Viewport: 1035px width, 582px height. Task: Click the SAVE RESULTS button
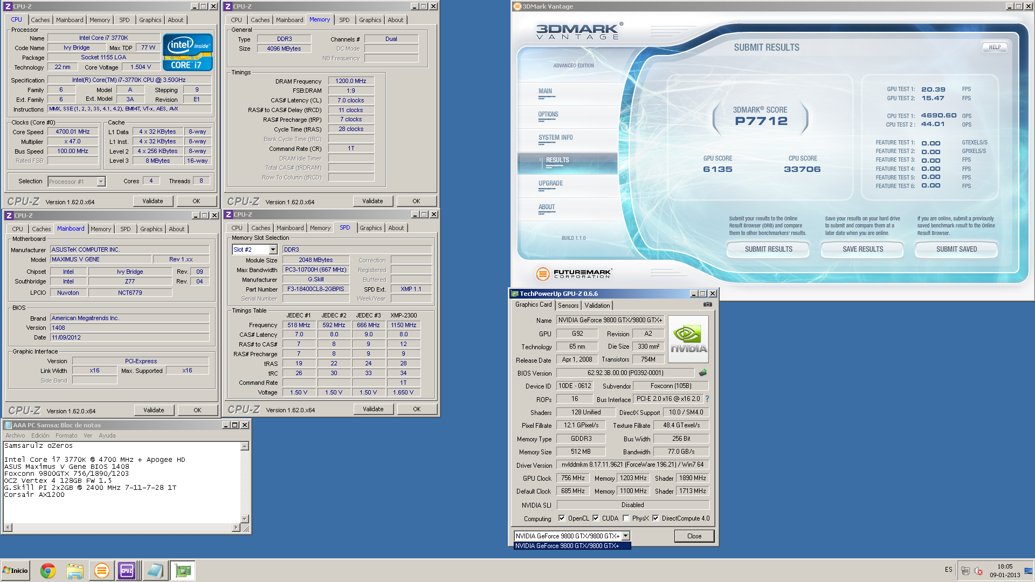(862, 250)
